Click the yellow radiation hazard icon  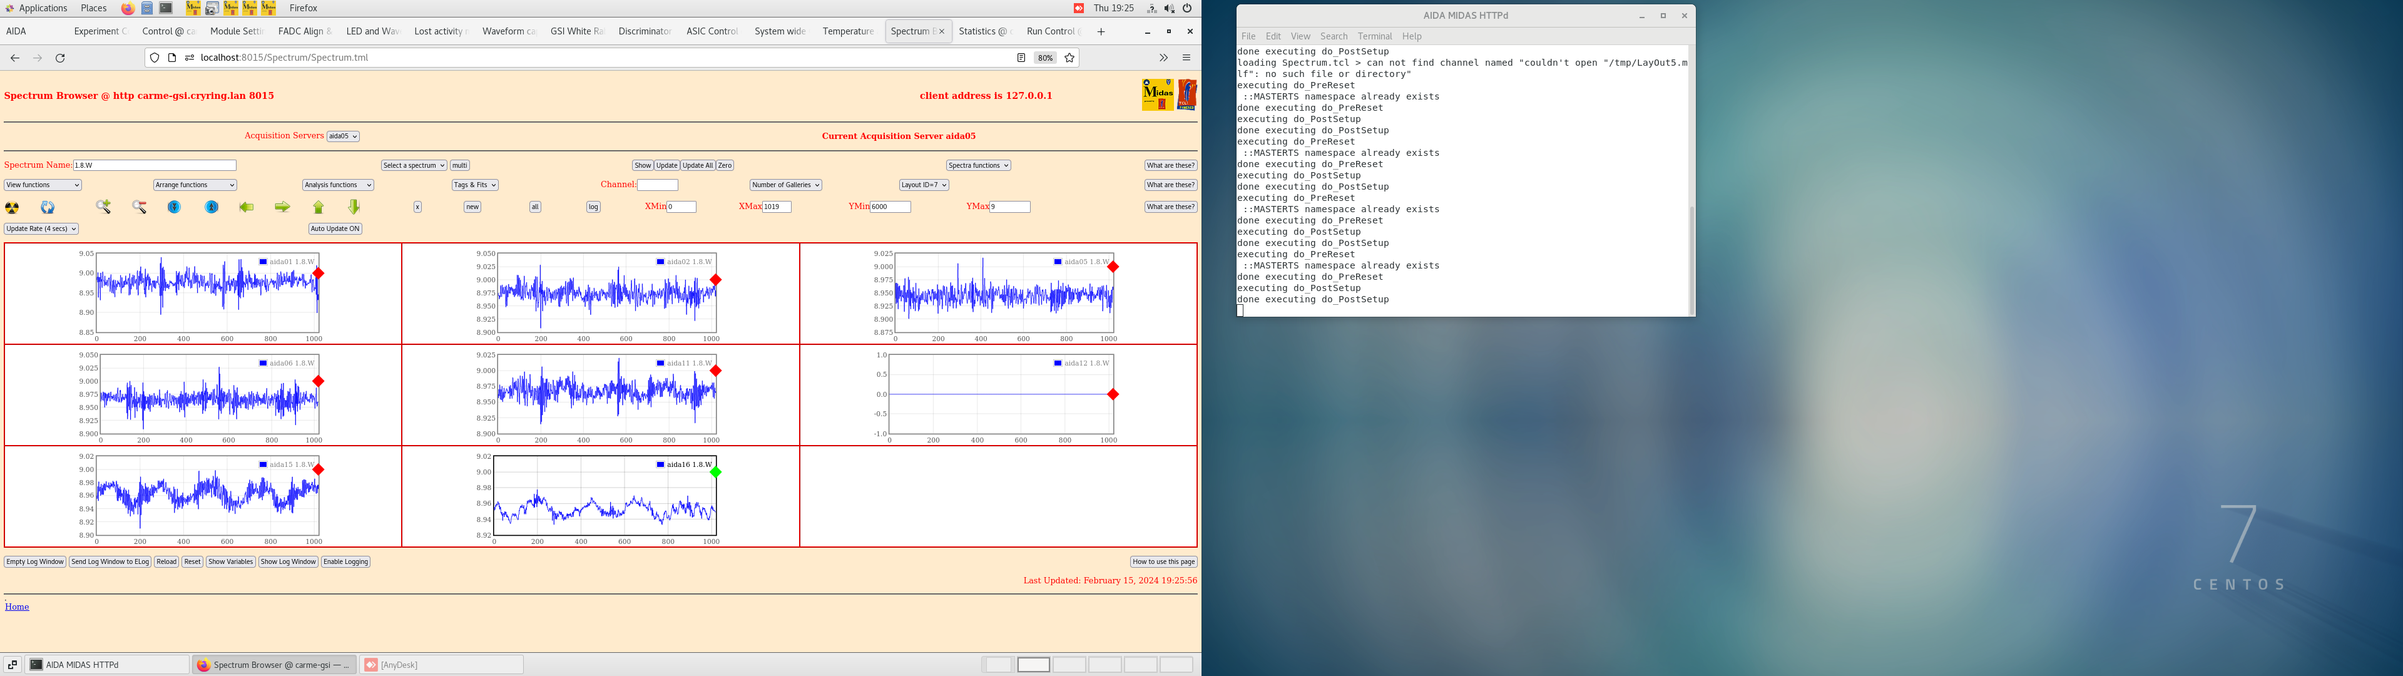click(12, 207)
